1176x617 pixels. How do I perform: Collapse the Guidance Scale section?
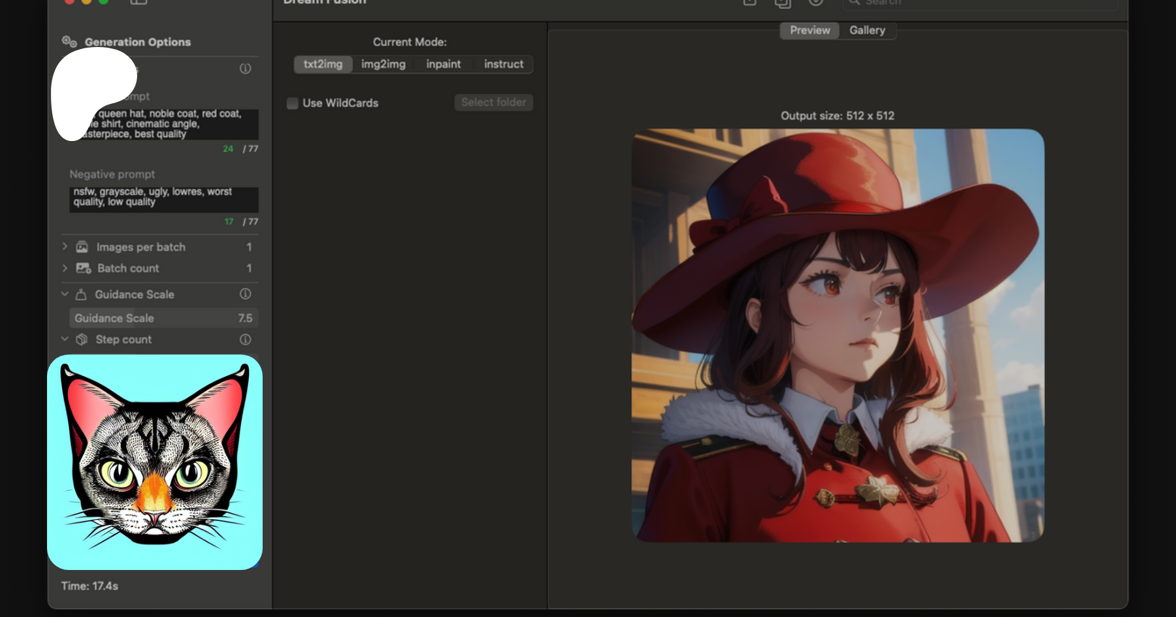click(65, 294)
